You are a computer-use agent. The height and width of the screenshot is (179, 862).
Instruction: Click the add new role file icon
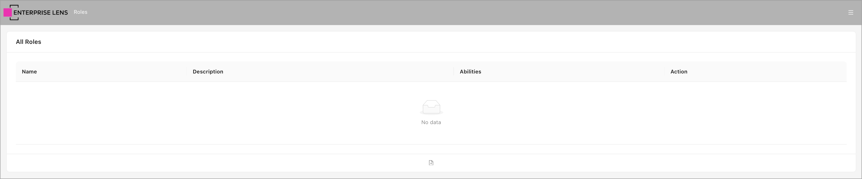point(431,163)
